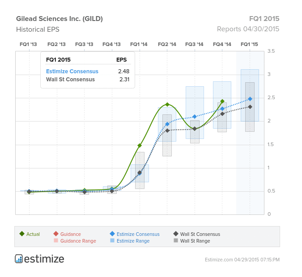
Task: Click the FQ4 '14 green Actual data point
Action: point(222,101)
